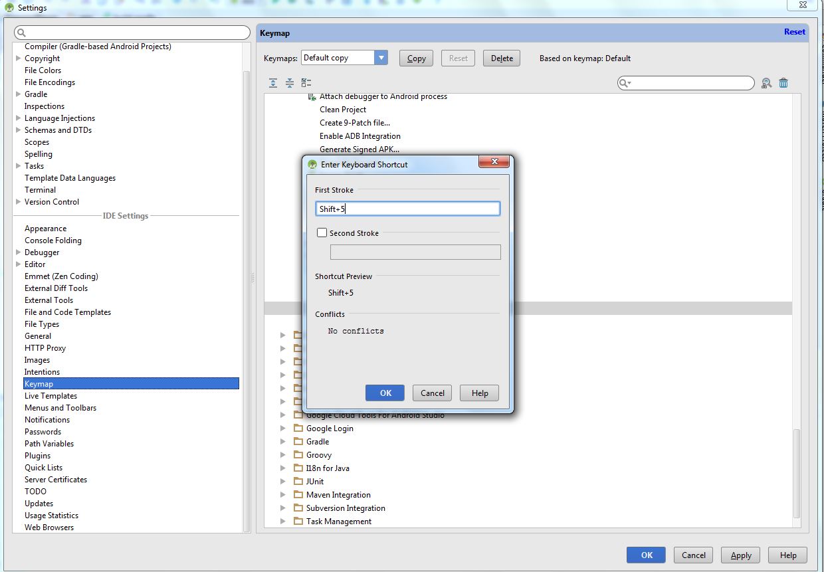Expand the JUnit node in the actions tree
824x572 pixels.
click(x=283, y=481)
